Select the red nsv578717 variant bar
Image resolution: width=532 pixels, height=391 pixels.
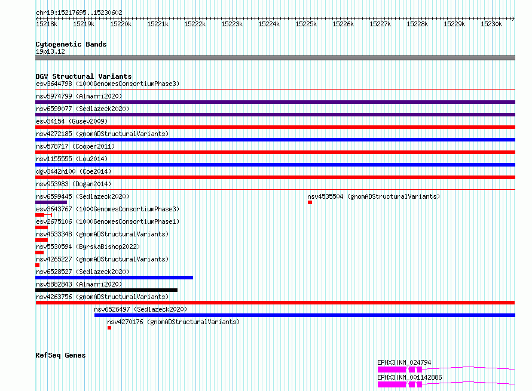[275, 152]
